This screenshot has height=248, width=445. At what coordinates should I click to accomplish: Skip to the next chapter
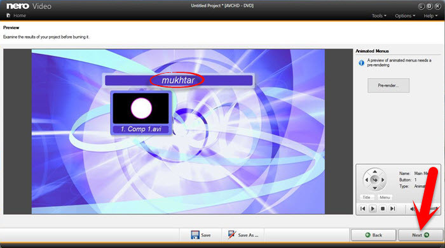click(392, 209)
